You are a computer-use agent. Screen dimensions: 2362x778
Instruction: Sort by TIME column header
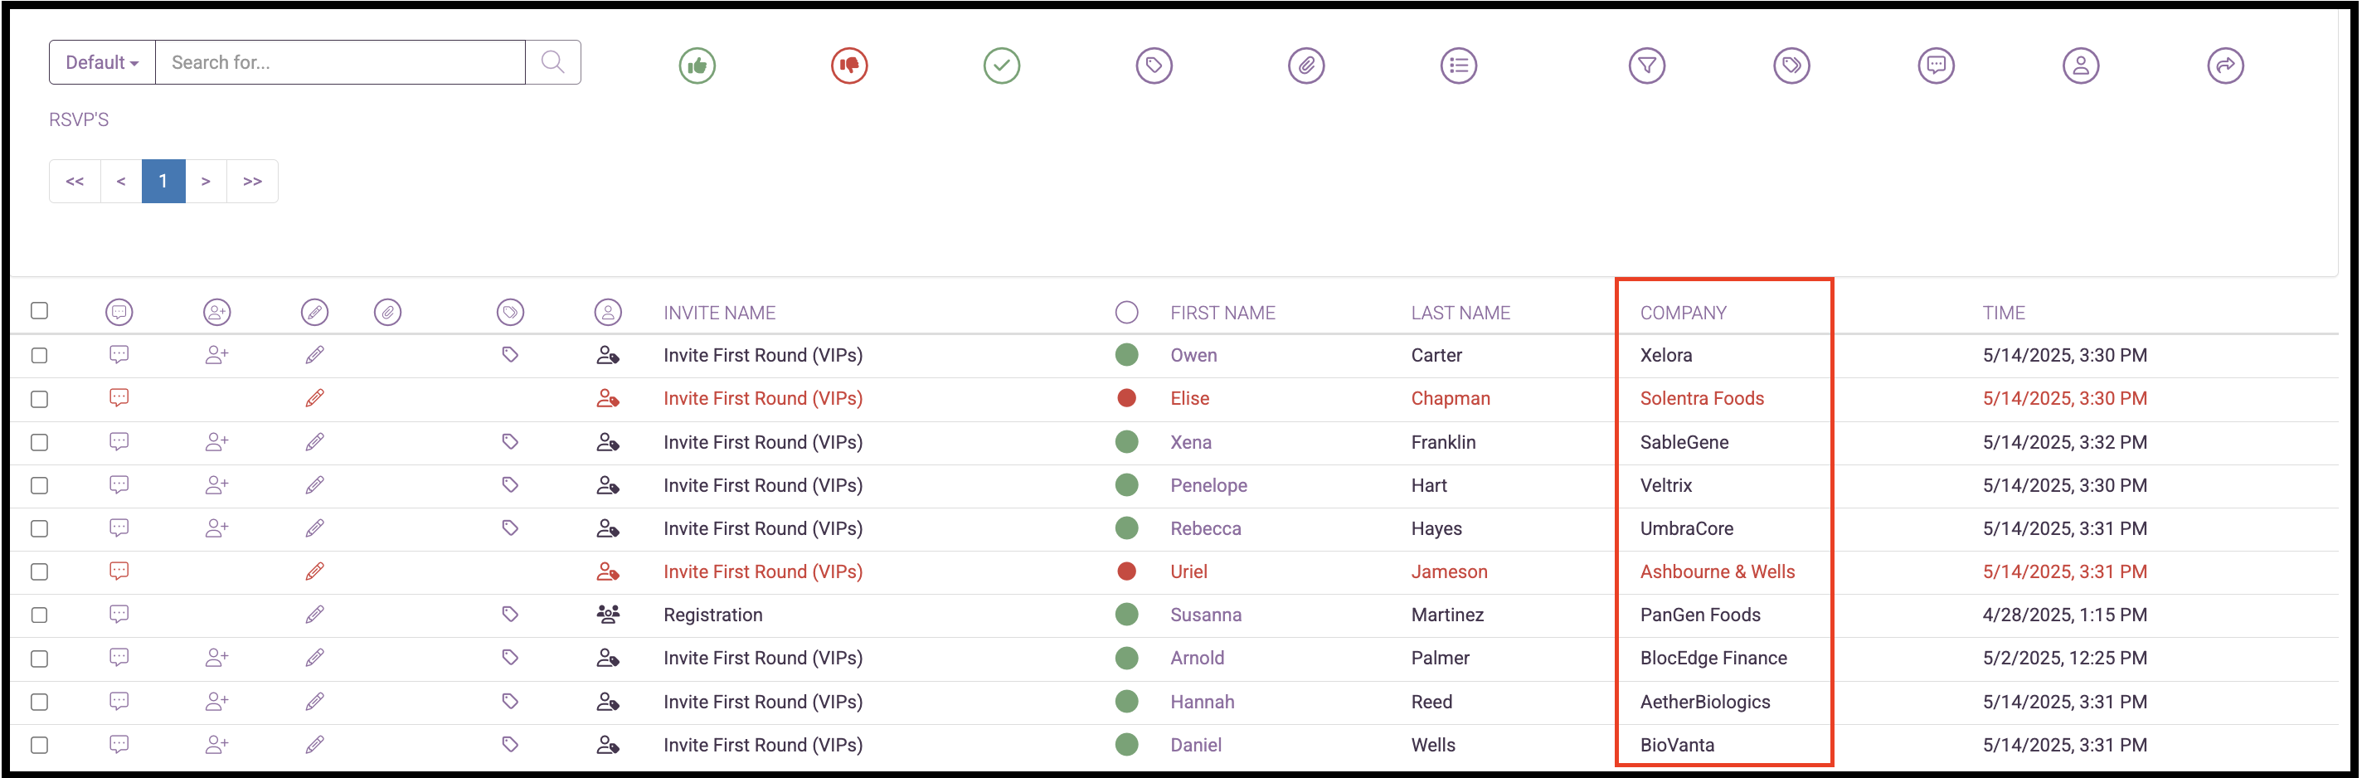coord(2004,313)
